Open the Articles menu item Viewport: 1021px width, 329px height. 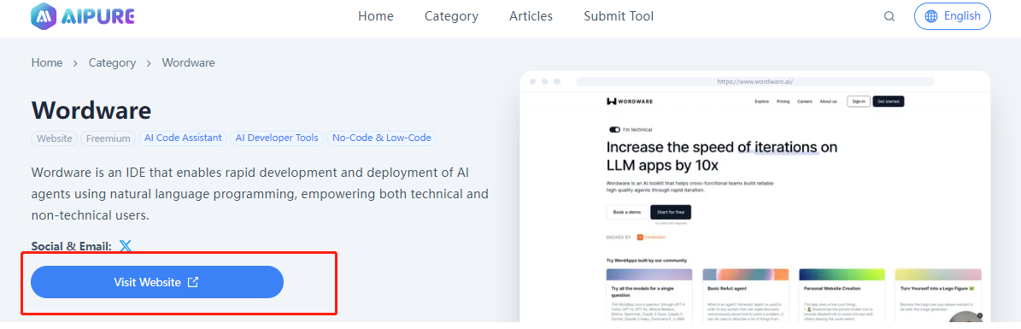pyautogui.click(x=531, y=16)
